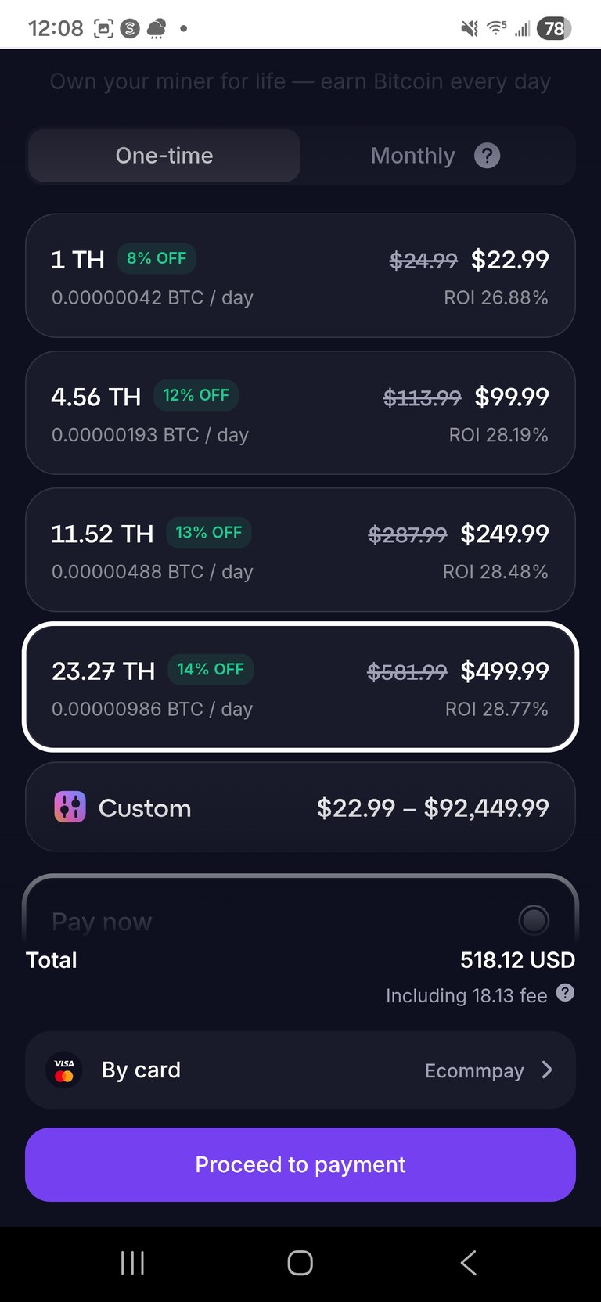Image resolution: width=601 pixels, height=1302 pixels.
Task: Choose the 4.56 TH plan for $99.99
Action: point(300,413)
